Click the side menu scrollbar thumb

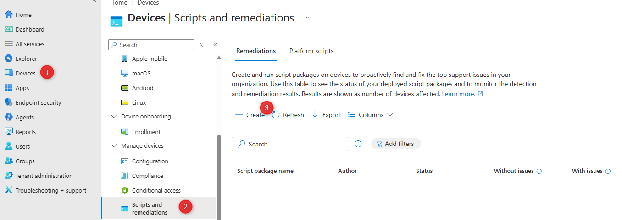(219, 177)
